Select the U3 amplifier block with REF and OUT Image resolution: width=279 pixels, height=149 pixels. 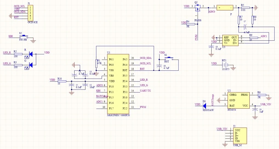point(230,40)
